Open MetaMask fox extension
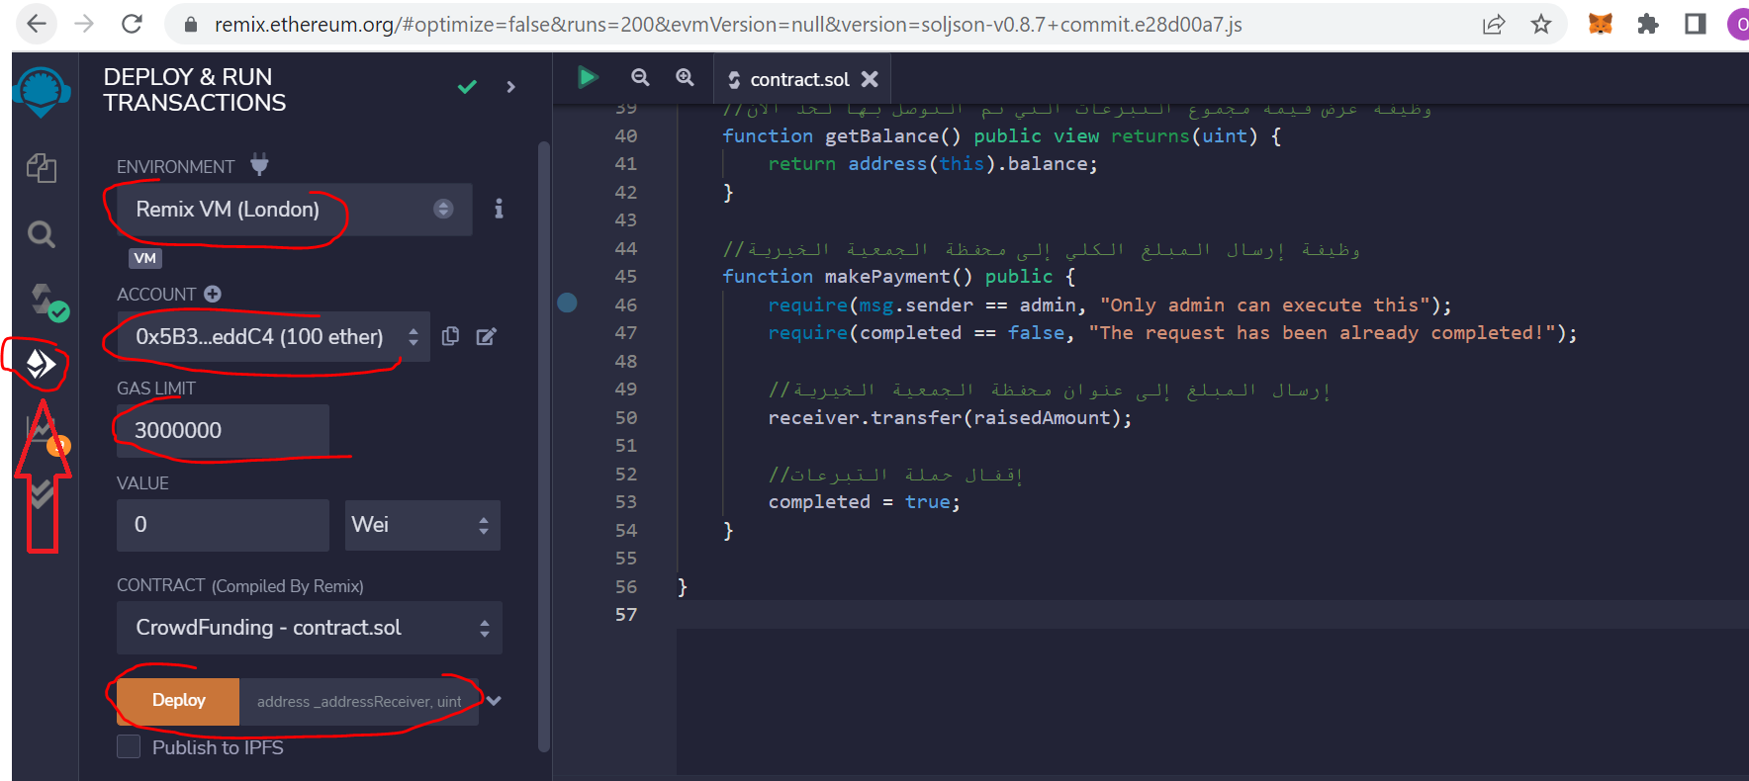This screenshot has width=1749, height=781. point(1601,24)
